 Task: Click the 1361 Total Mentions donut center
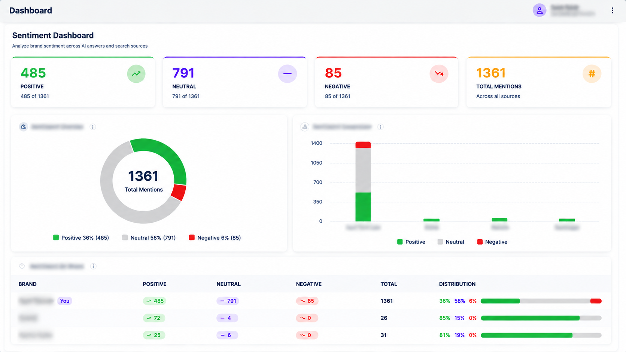(x=143, y=181)
